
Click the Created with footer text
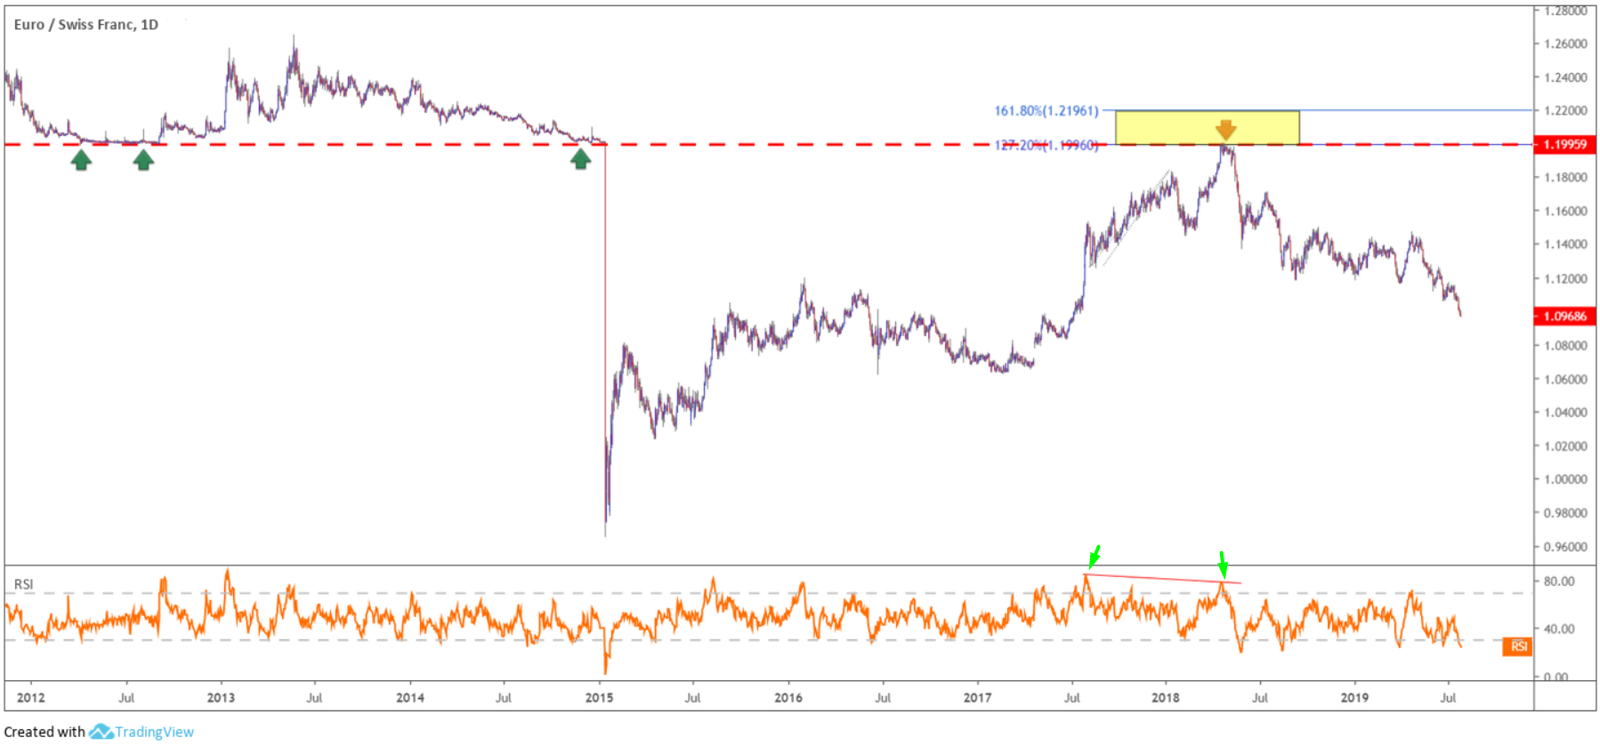click(44, 732)
